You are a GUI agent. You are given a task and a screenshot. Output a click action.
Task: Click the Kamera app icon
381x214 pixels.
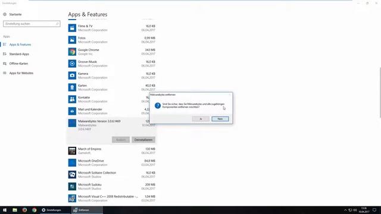(72, 75)
